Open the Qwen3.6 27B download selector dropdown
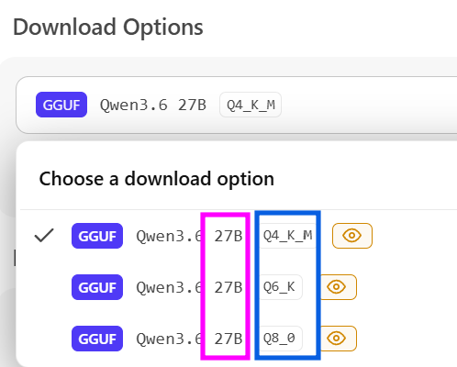The height and width of the screenshot is (367, 457). point(237,105)
